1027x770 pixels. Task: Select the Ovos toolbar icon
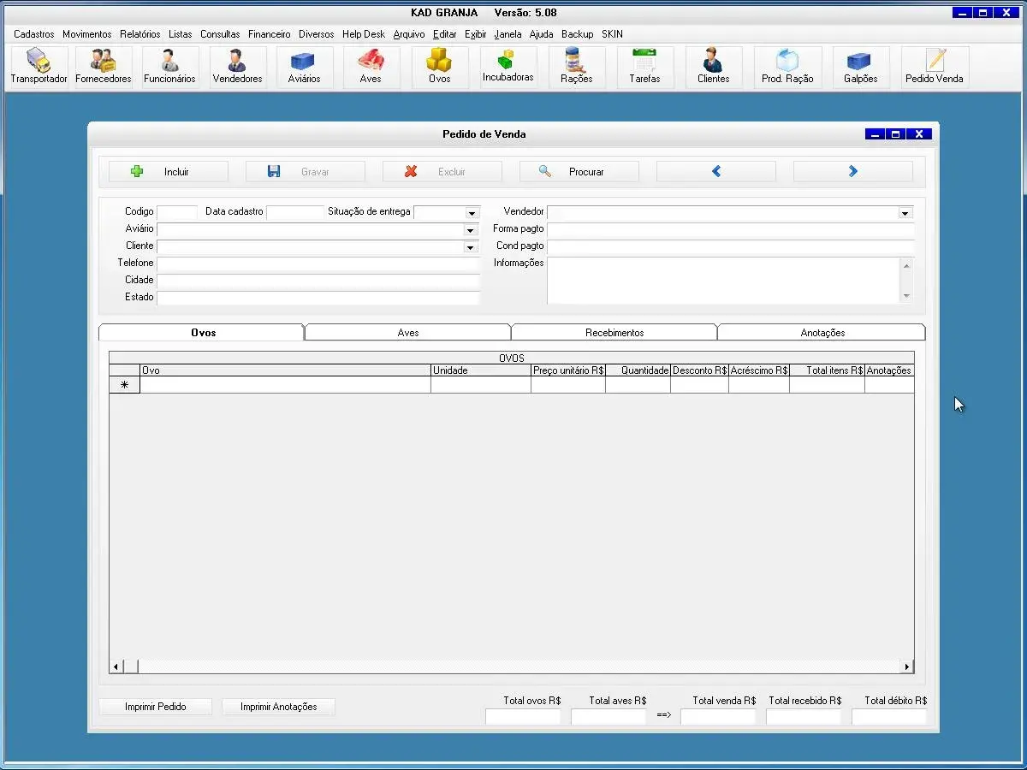tap(439, 67)
